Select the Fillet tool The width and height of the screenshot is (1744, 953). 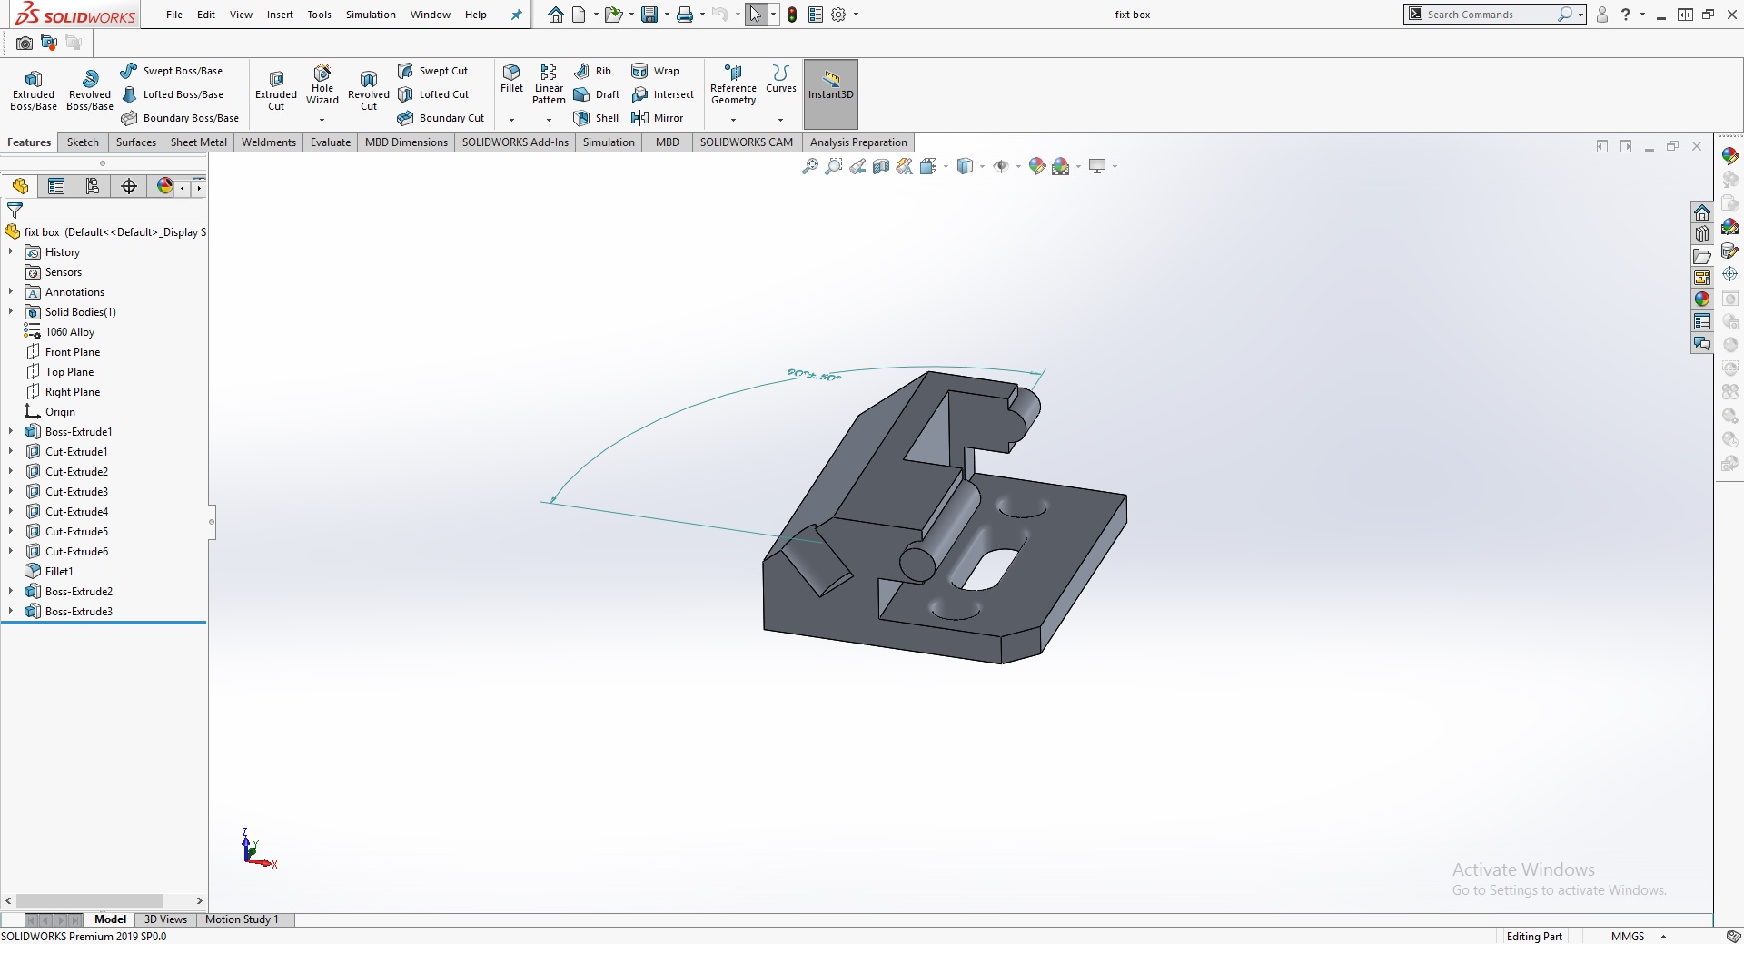[511, 78]
